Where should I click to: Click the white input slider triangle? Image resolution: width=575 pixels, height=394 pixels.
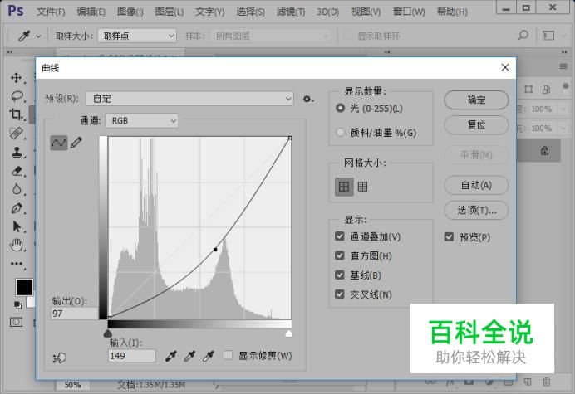pos(289,333)
